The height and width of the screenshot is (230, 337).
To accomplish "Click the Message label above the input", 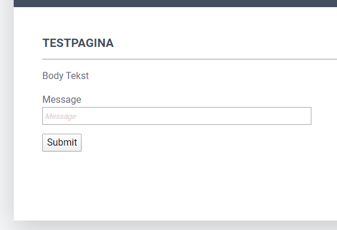I will tap(62, 100).
